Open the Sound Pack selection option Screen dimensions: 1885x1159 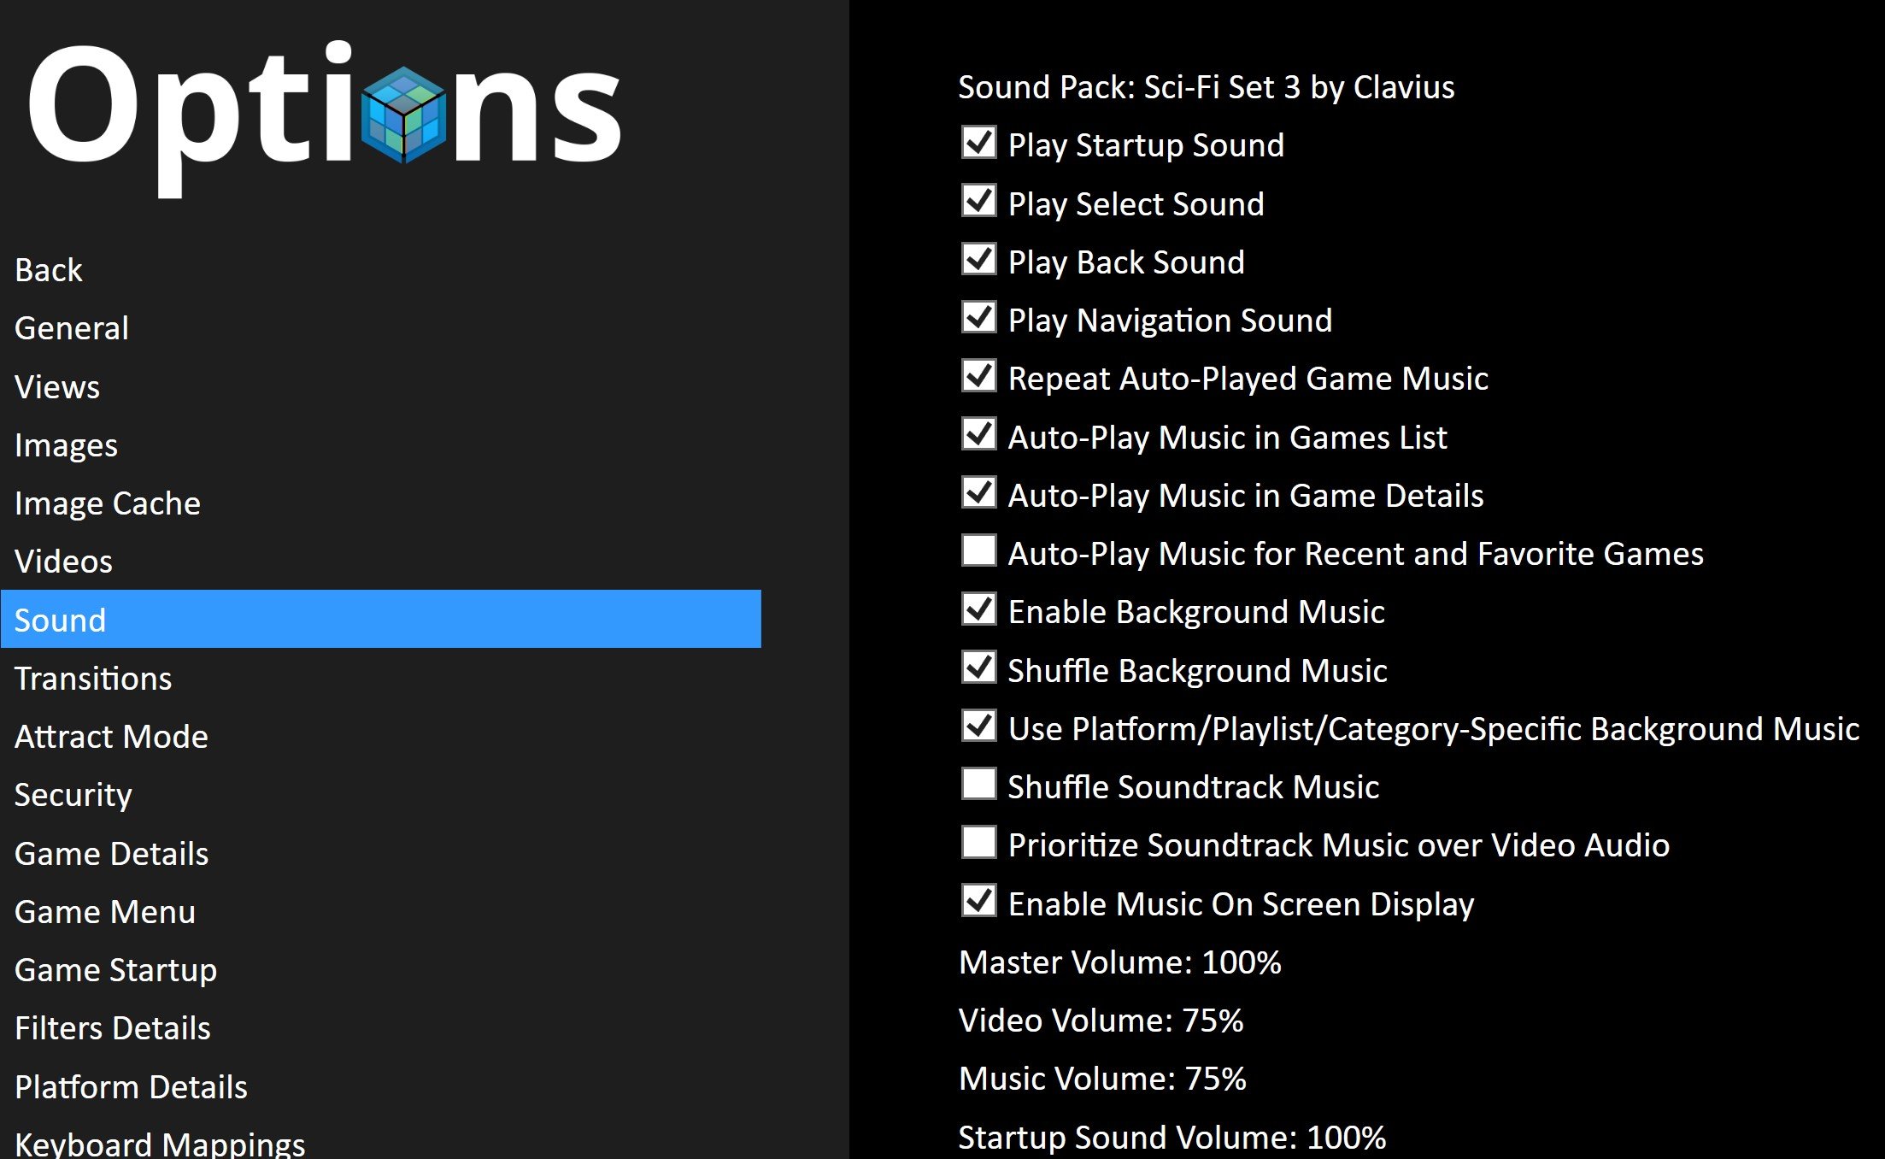coord(1206,87)
